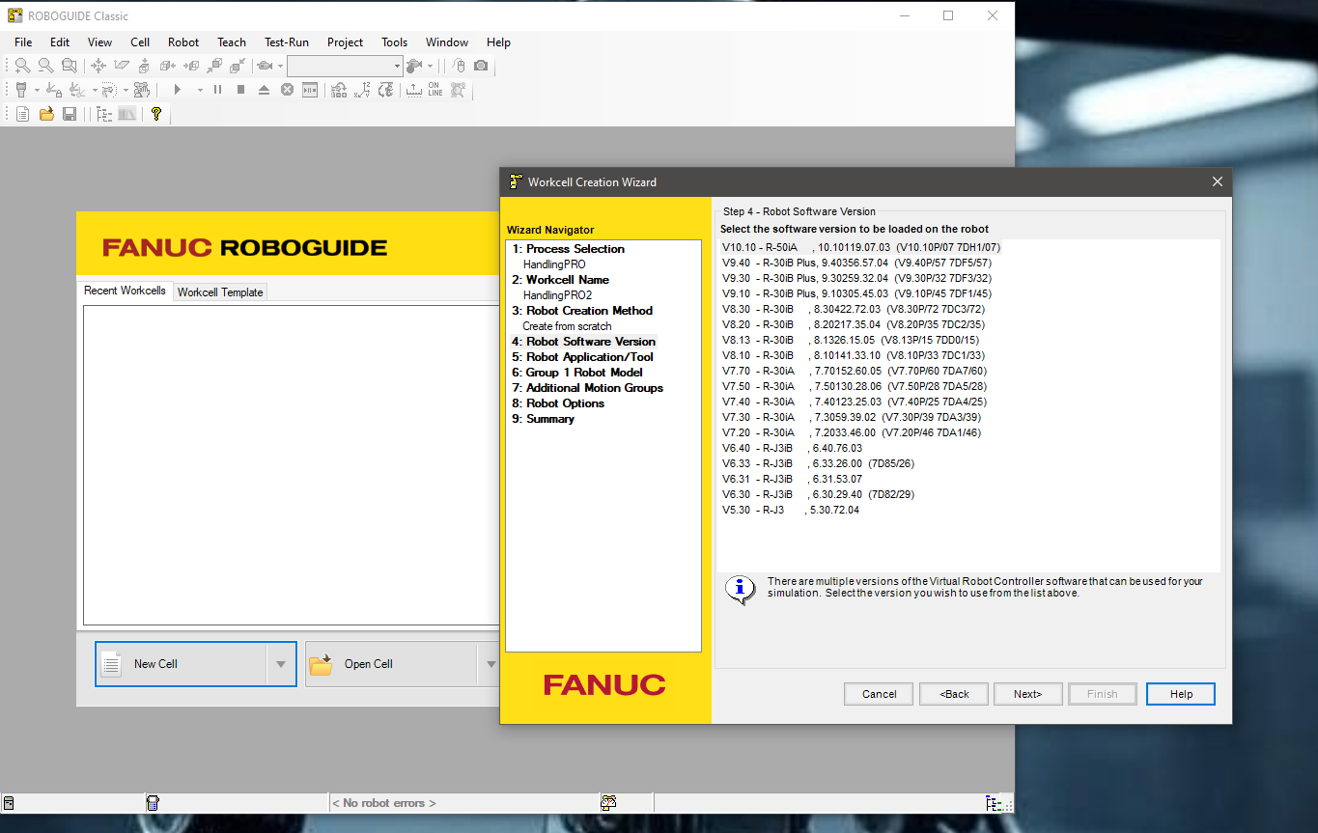This screenshot has height=833, width=1318.
Task: Select V10.10 - R-50iA software version
Action: (861, 247)
